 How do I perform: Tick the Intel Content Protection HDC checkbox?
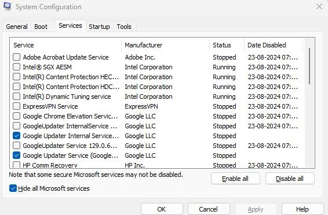(17, 86)
